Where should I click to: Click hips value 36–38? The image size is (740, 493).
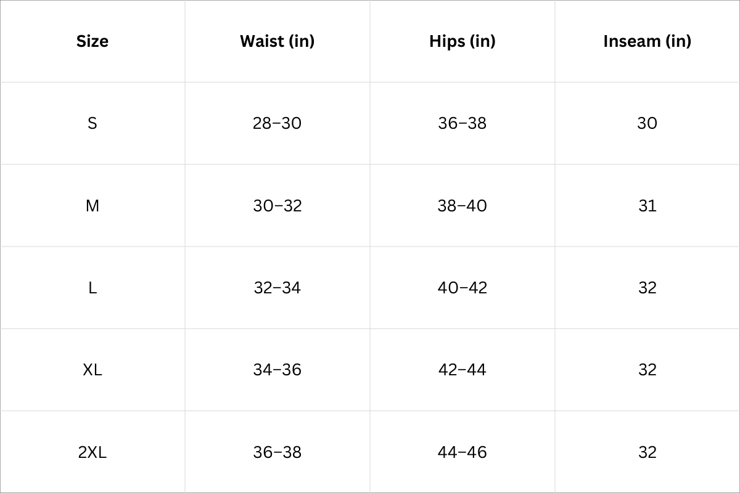[x=462, y=123]
